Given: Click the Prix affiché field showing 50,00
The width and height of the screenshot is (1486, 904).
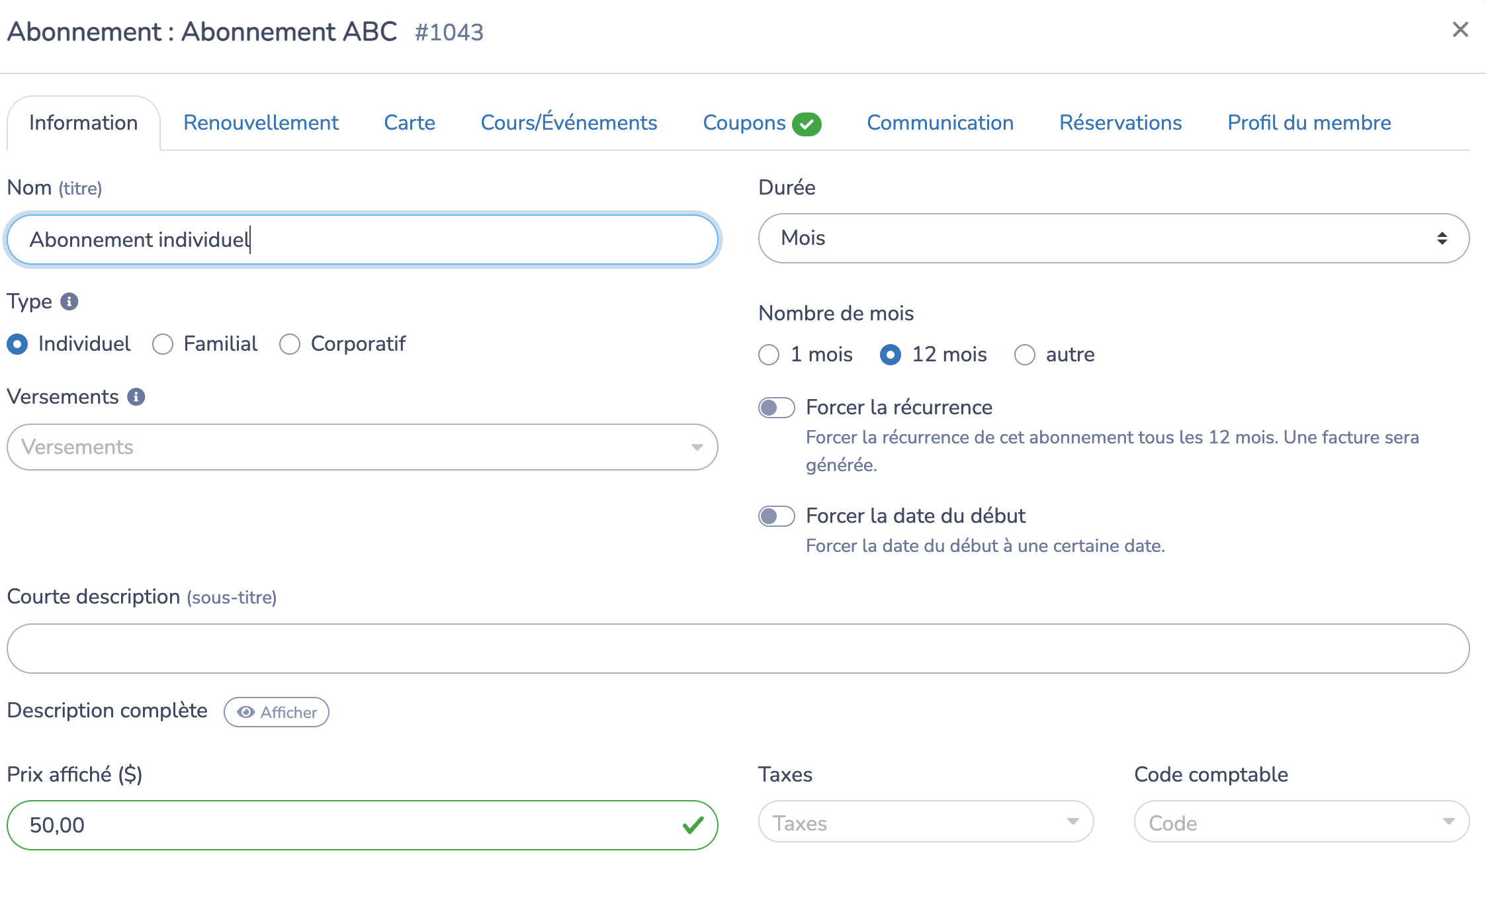Looking at the screenshot, I should pyautogui.click(x=362, y=825).
